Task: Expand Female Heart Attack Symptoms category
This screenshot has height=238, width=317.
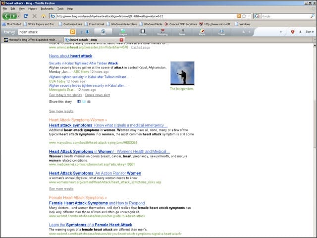Action: coord(78,197)
